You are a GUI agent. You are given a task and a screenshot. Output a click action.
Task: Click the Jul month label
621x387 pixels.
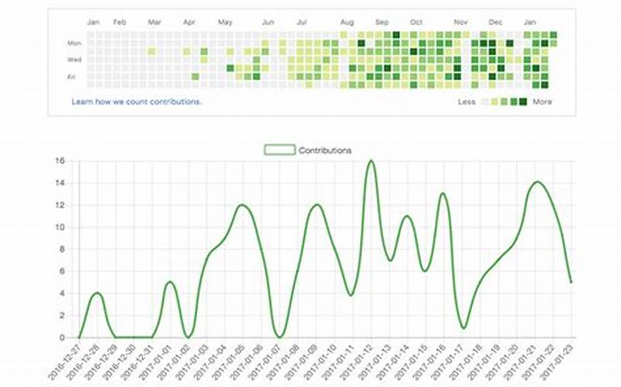[x=301, y=22]
